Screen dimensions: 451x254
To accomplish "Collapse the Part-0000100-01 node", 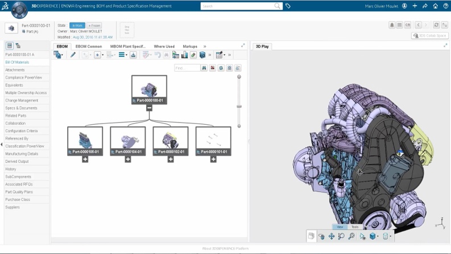I will click(x=149, y=108).
